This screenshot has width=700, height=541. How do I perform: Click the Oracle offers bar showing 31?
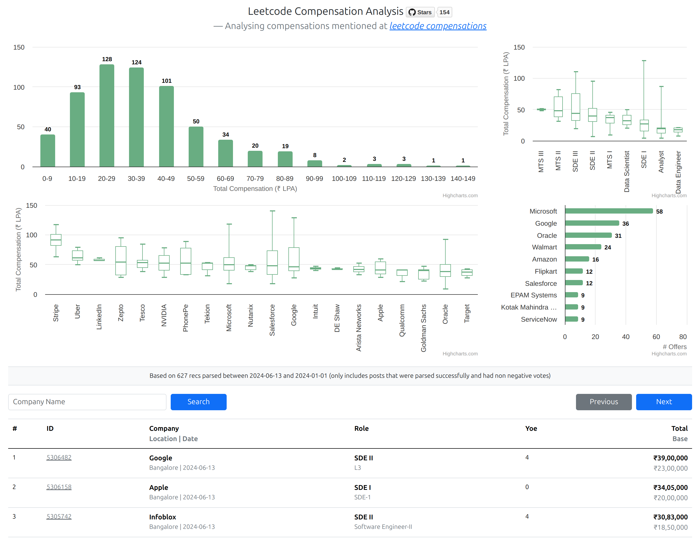pos(588,235)
